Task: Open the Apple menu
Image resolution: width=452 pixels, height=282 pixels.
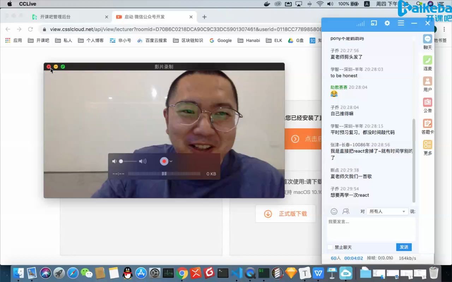Action: (x=9, y=4)
